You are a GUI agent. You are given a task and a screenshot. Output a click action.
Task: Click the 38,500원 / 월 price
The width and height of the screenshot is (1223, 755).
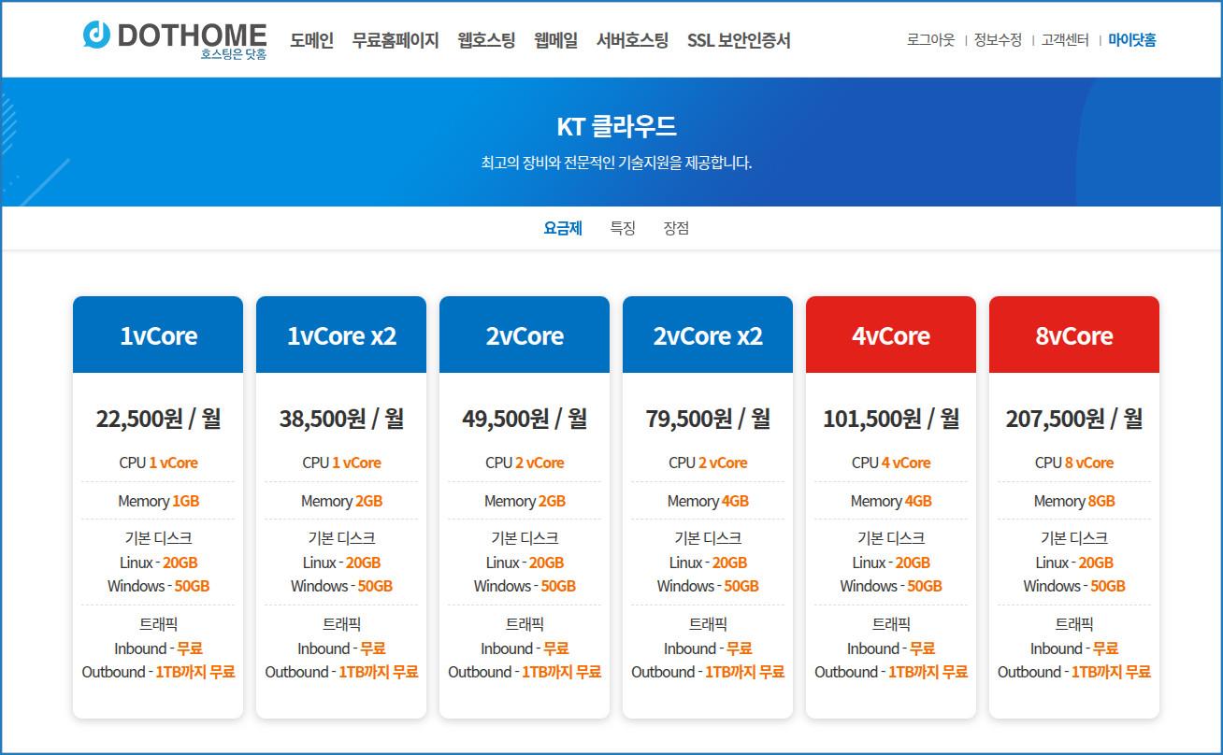click(341, 419)
